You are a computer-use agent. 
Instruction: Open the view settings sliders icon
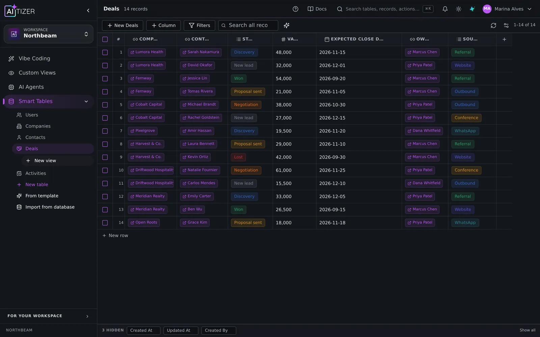click(x=506, y=25)
